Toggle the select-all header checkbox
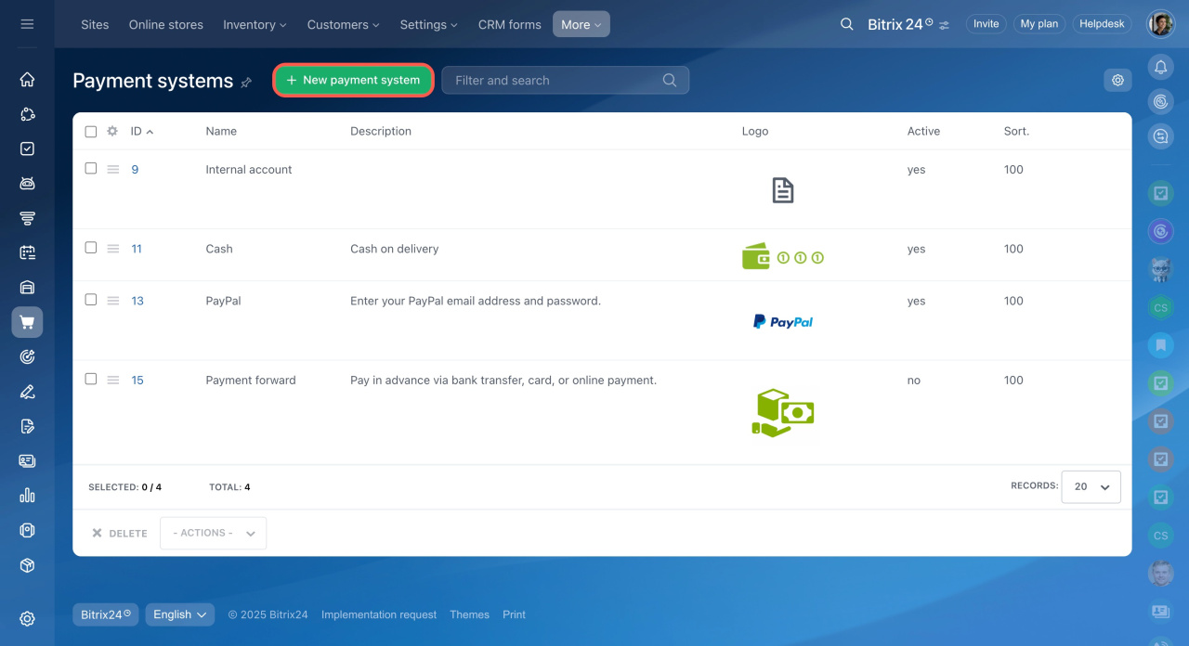 point(91,132)
